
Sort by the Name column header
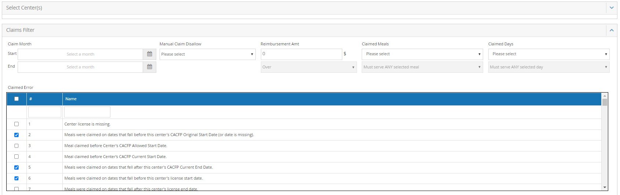pos(71,99)
